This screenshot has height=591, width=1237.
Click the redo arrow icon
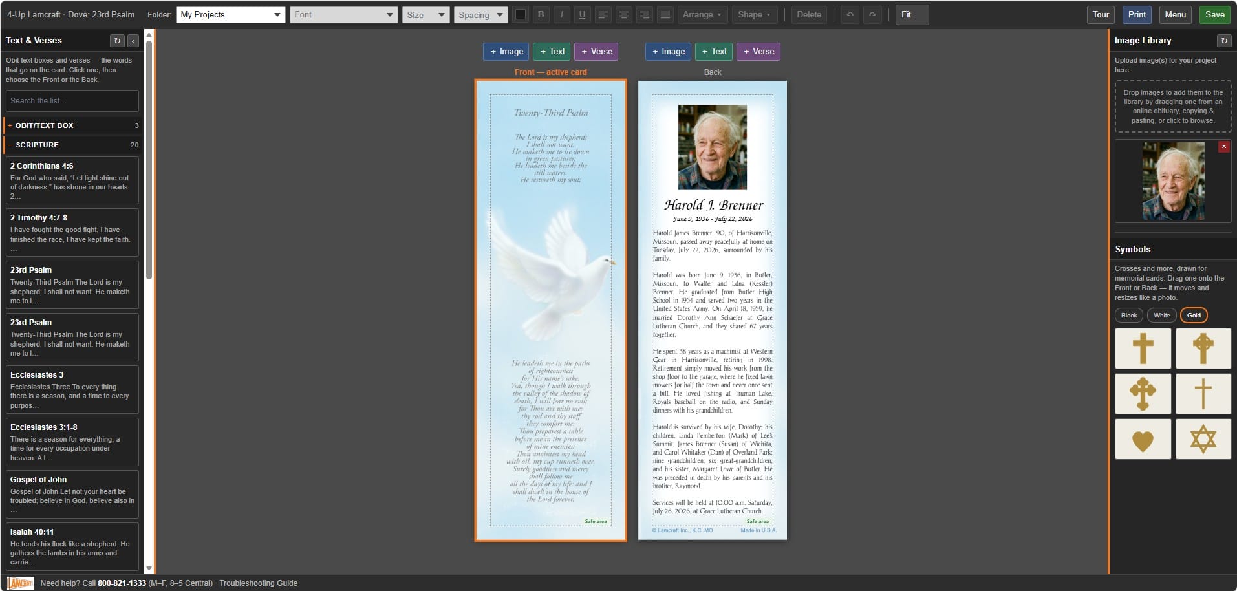click(x=872, y=14)
